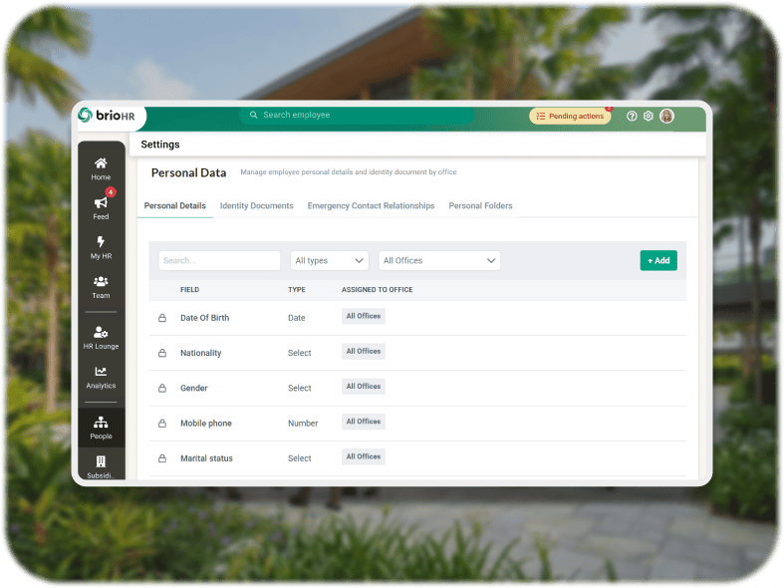The width and height of the screenshot is (784, 588).
Task: Click the lock icon beside Marital status
Action: (x=162, y=458)
